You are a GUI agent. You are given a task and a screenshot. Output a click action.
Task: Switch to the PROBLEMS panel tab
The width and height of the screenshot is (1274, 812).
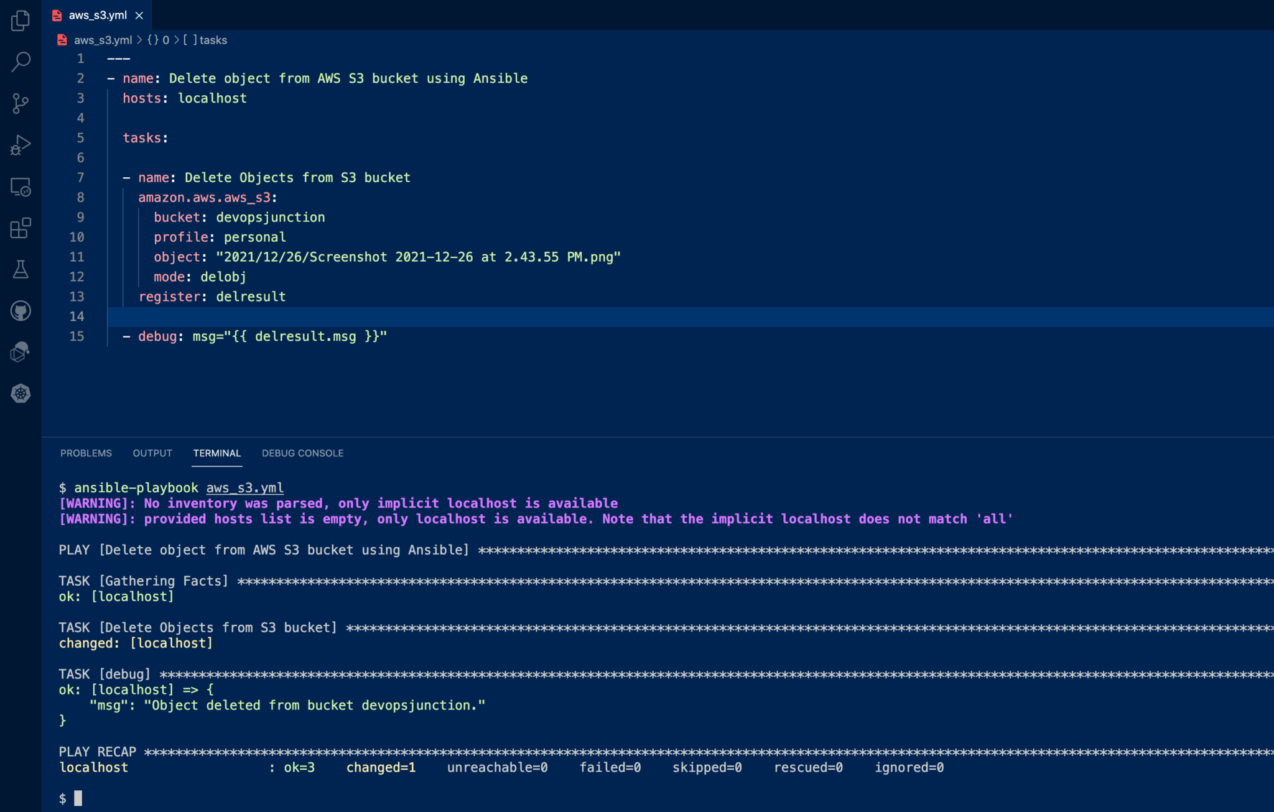(x=86, y=453)
